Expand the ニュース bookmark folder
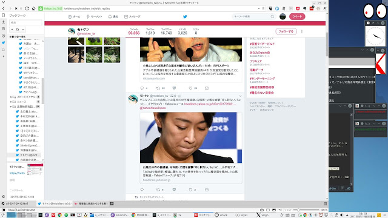Viewport: 388px width, 218px height. point(11,102)
